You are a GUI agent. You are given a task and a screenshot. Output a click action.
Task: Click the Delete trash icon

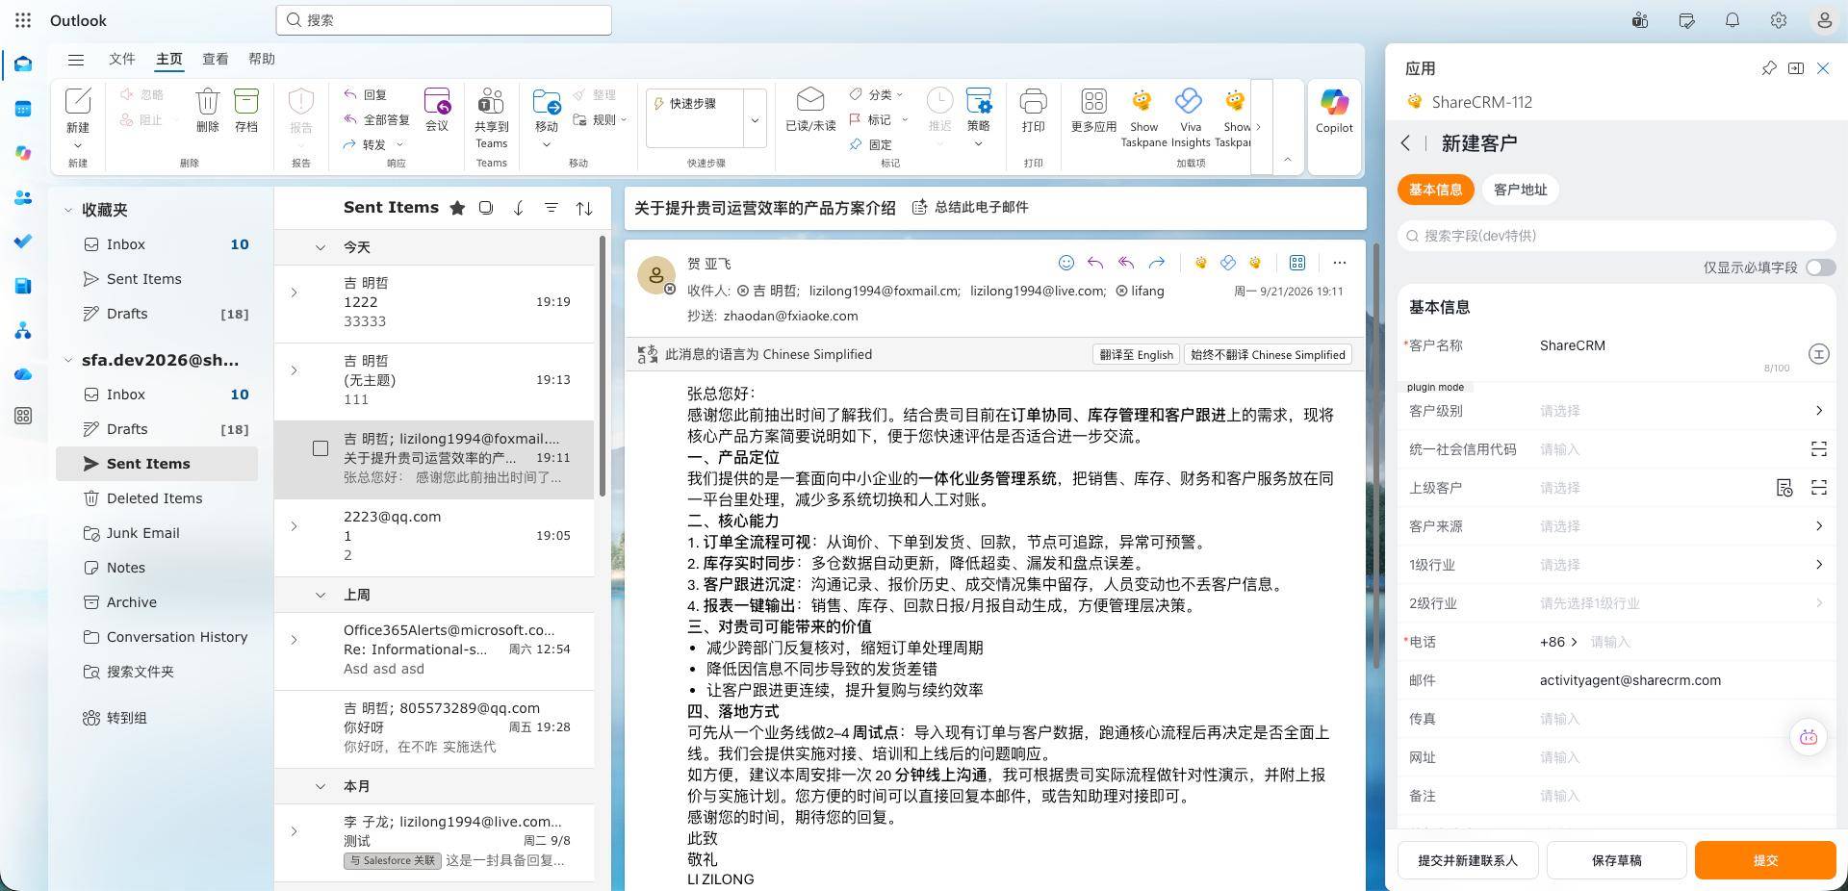207,111
